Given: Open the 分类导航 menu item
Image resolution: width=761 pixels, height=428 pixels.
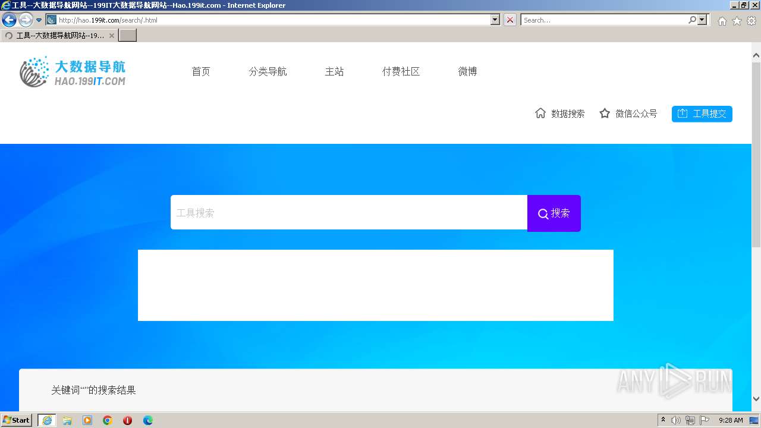Looking at the screenshot, I should click(268, 71).
